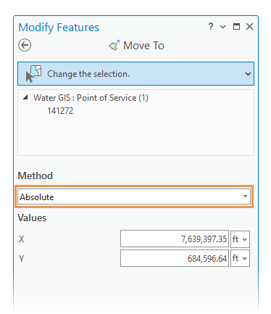Click the X value input field
The width and height of the screenshot is (271, 314).
pyautogui.click(x=175, y=239)
